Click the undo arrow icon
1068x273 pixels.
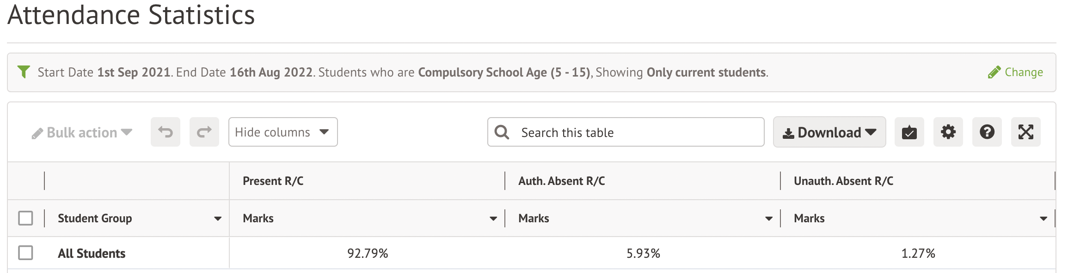tap(166, 132)
